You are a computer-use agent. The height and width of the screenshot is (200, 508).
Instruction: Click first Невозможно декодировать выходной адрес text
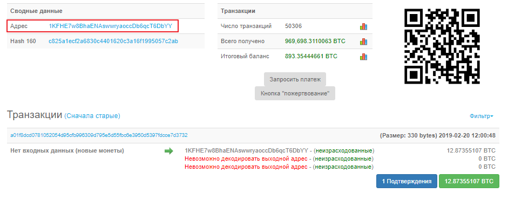click(246, 159)
